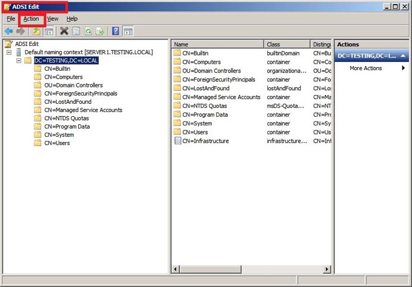Click the ADSI Edit root node icon in tree
The width and height of the screenshot is (412, 287).
click(x=9, y=44)
